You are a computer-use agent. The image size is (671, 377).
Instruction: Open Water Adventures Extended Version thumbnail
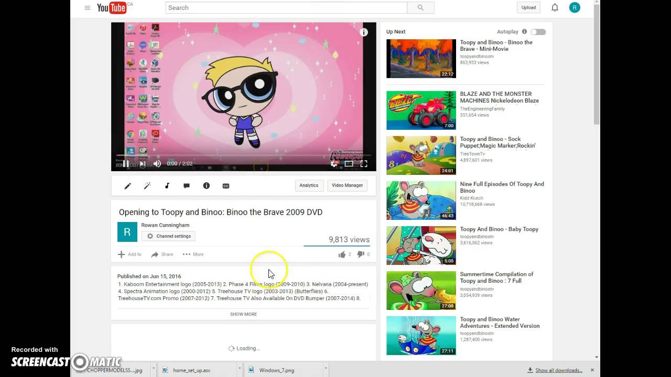click(x=421, y=336)
